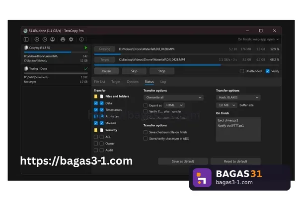Click the No target text
This screenshot has height=198, width=298.
tap(30, 82)
